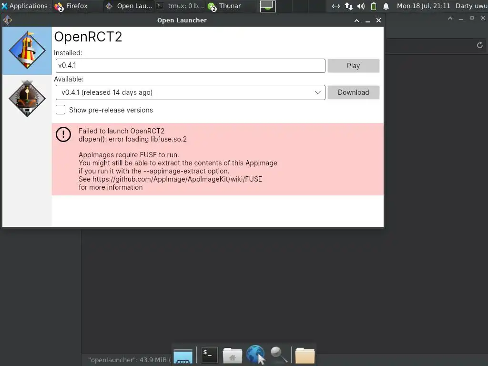Click the clock showing Mon 18 Jul, 21:11
This screenshot has height=366, width=488.
(423, 6)
